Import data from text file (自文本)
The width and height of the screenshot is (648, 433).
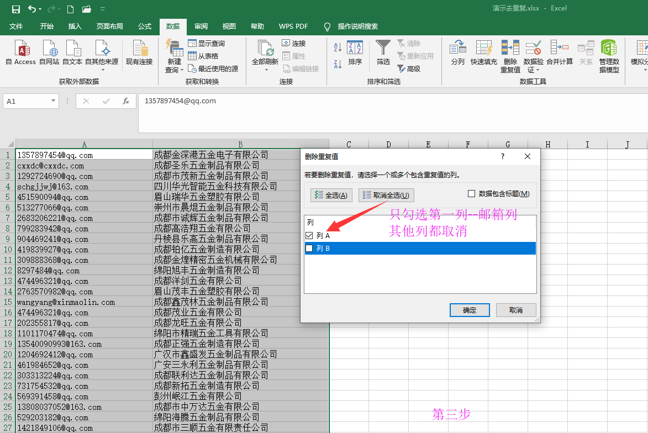coord(72,52)
